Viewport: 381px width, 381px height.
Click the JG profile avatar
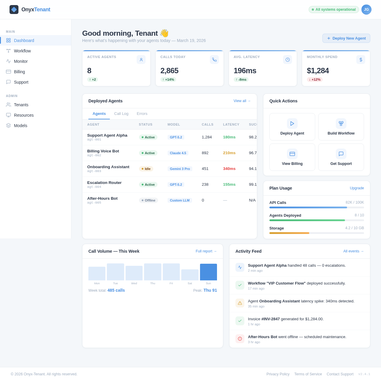[x=366, y=10]
